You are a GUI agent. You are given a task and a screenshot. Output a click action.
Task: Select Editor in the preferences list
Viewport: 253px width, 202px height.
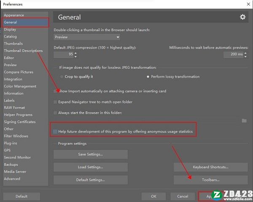9,58
